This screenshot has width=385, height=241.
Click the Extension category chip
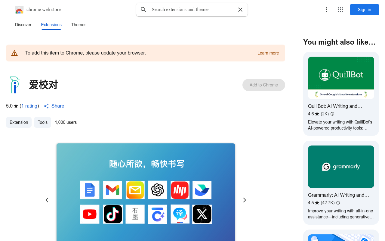pyautogui.click(x=19, y=122)
